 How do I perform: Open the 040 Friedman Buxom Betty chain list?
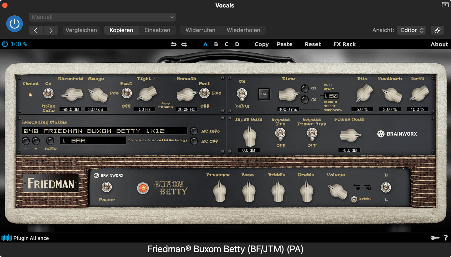click(x=105, y=131)
